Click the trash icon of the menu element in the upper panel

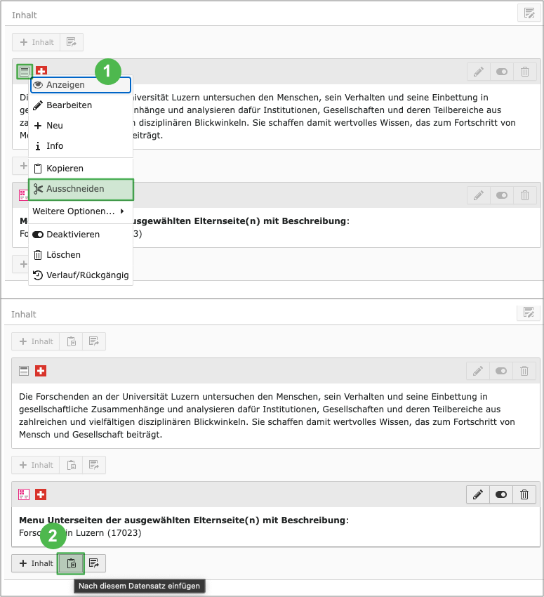(x=524, y=195)
